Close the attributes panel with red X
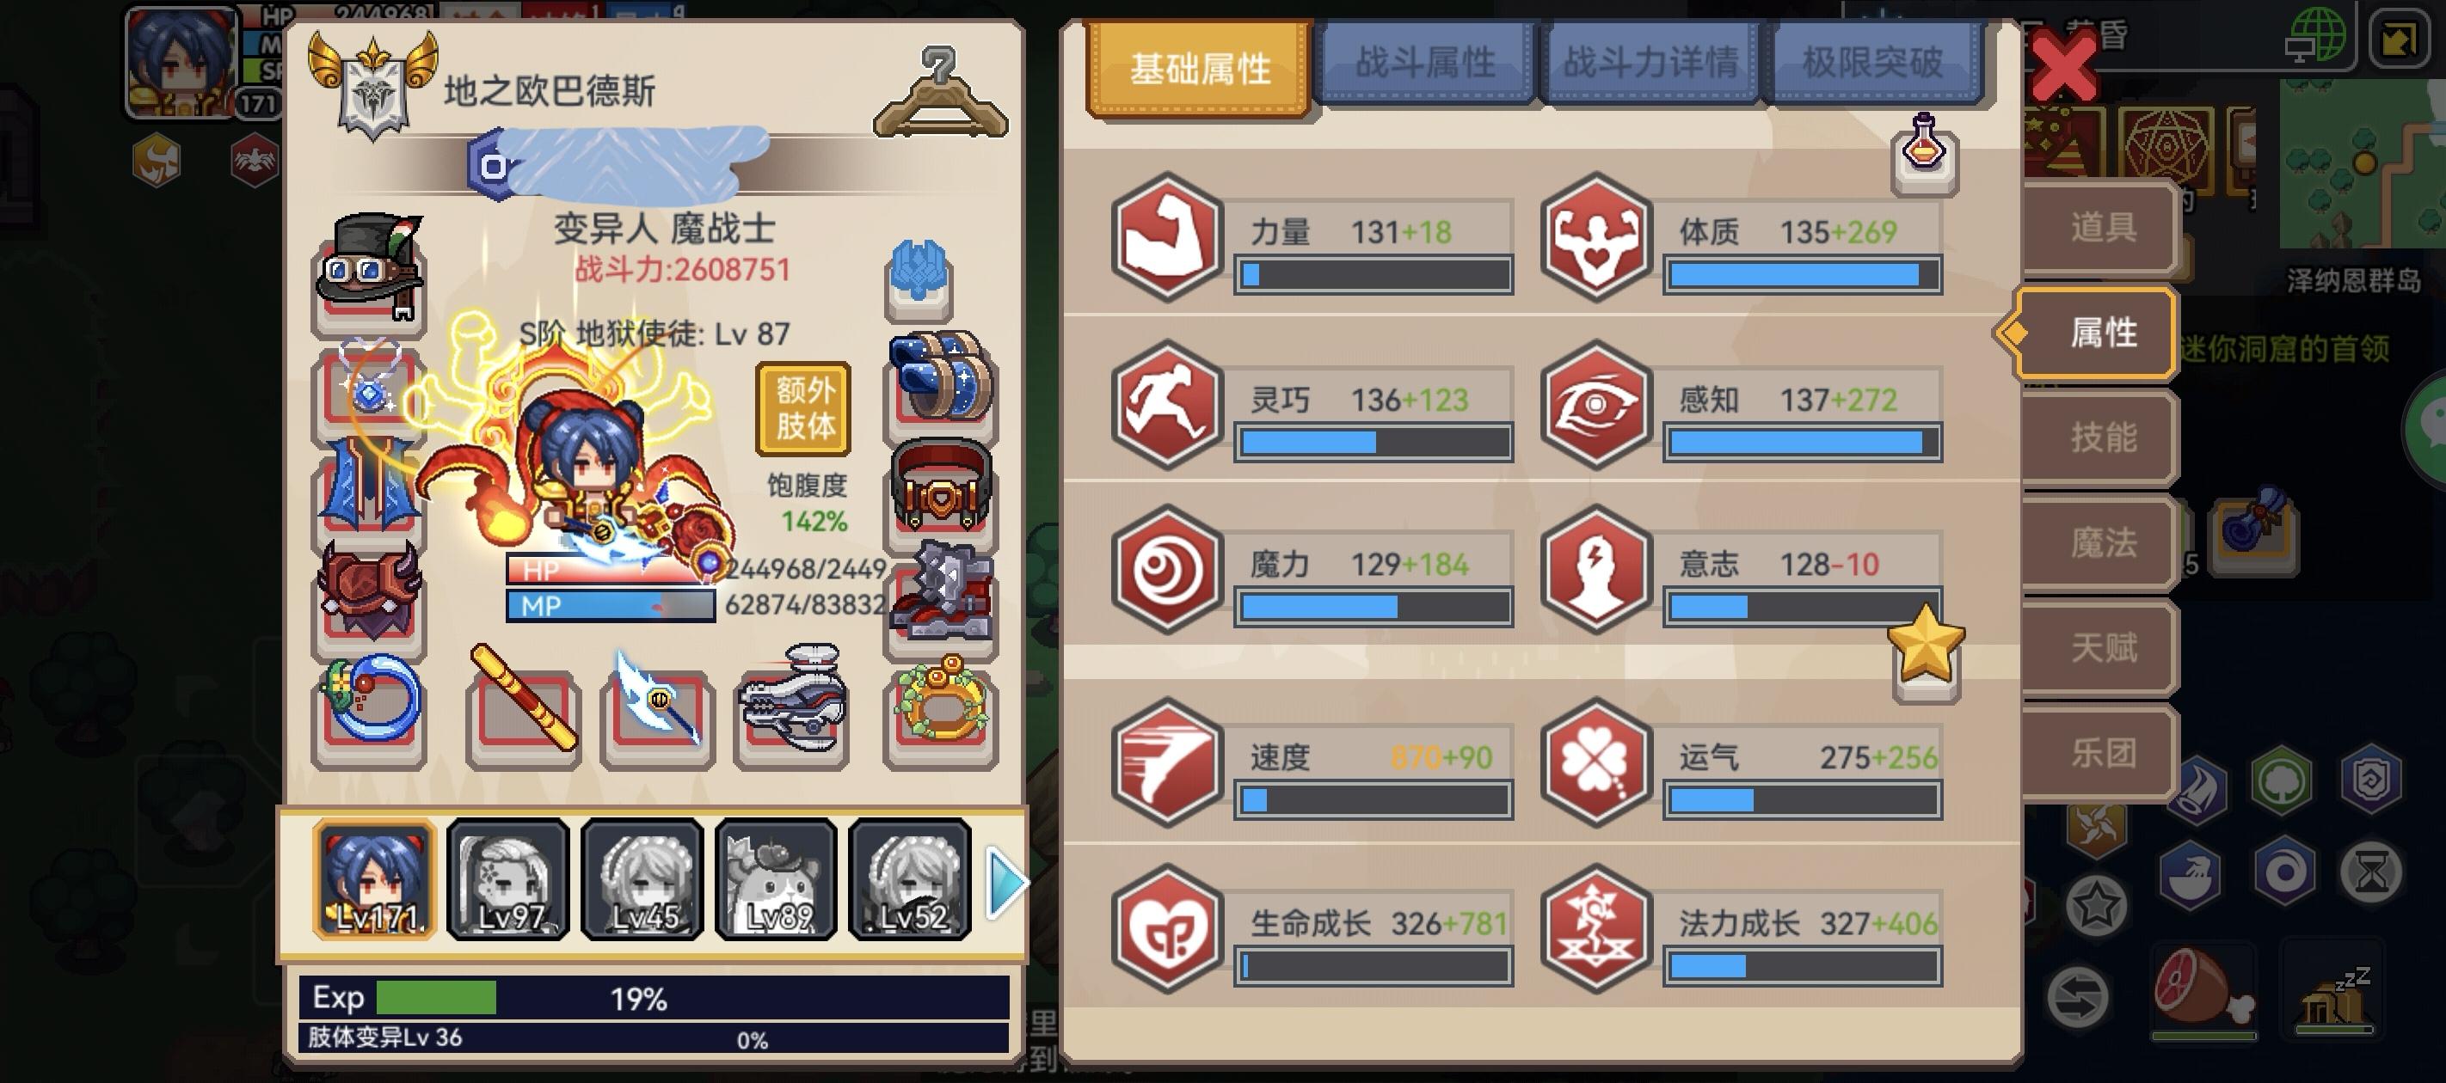Image resolution: width=2446 pixels, height=1083 pixels. point(2062,66)
